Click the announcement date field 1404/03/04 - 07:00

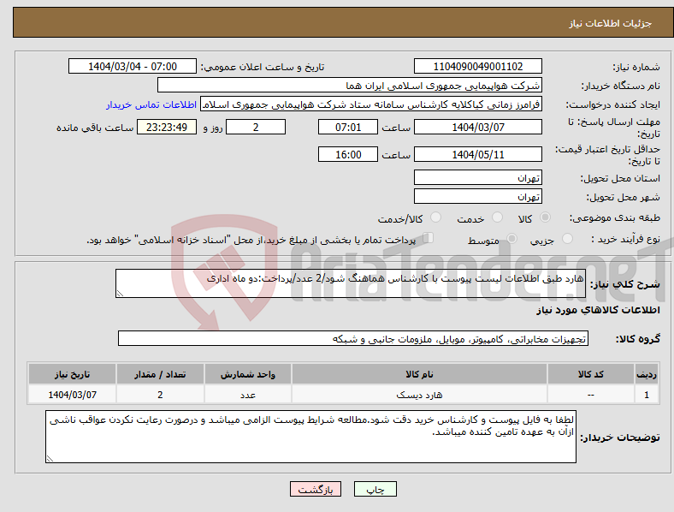pyautogui.click(x=133, y=66)
